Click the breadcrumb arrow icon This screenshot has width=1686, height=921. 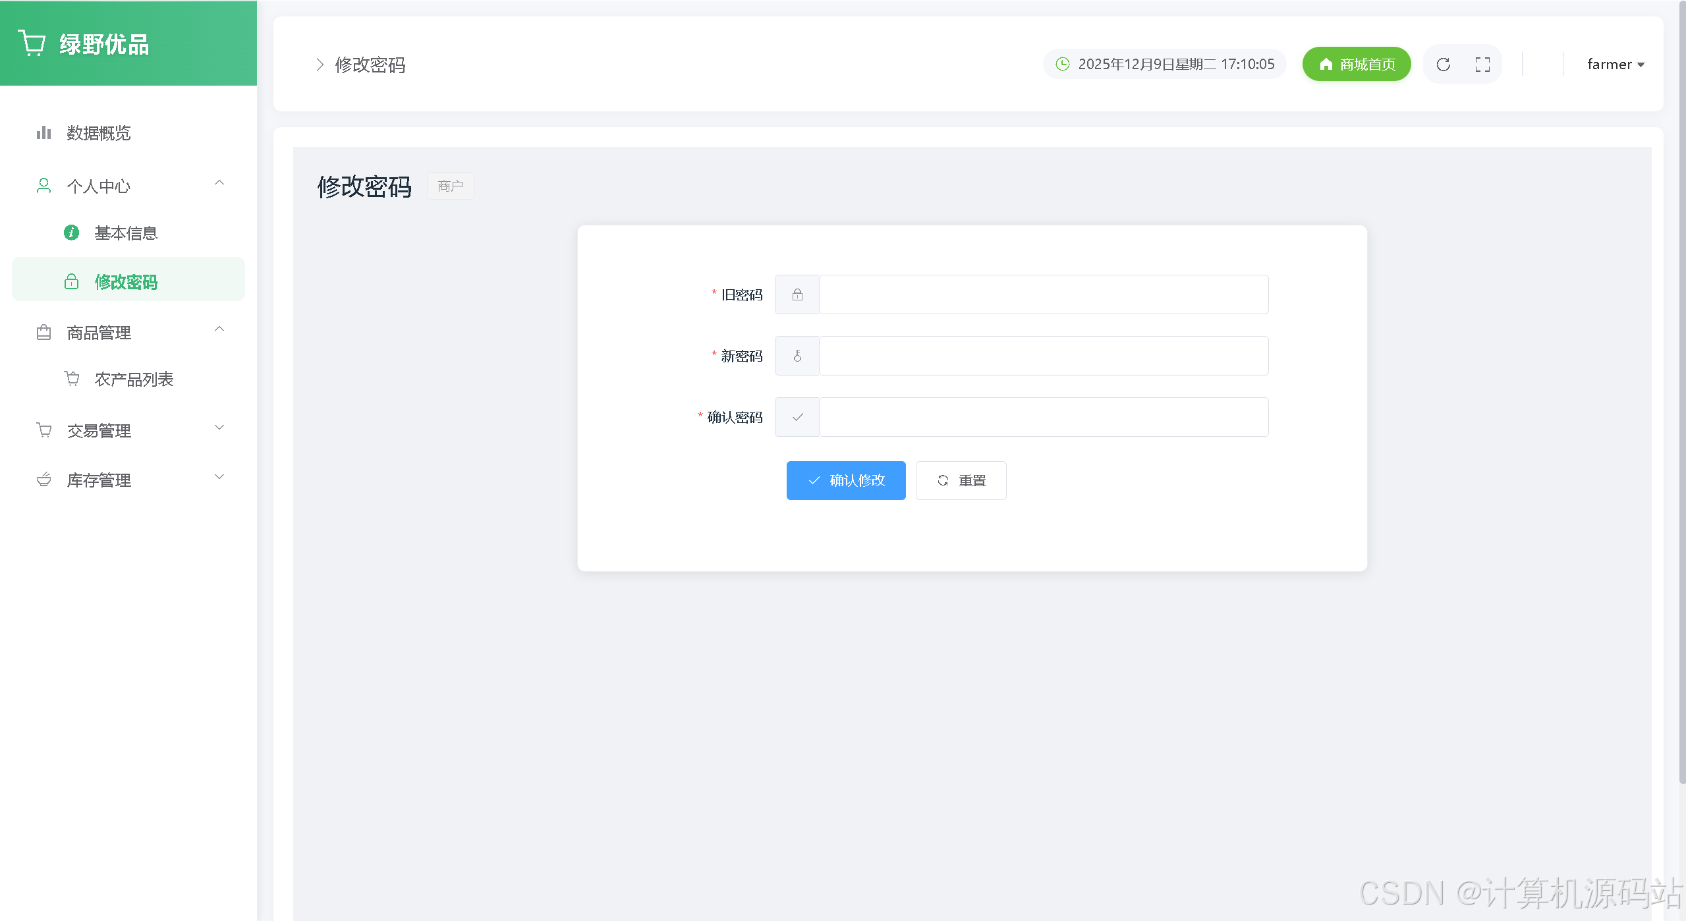click(x=320, y=65)
